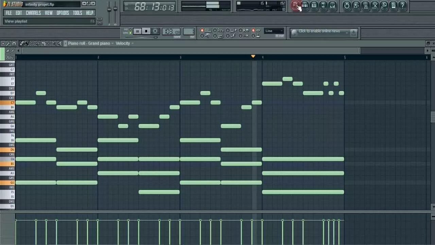The image size is (435, 245).
Task: Click the save new version icon
Action: point(356,5)
